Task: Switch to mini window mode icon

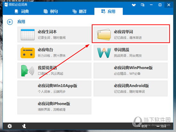Action: click(x=142, y=5)
